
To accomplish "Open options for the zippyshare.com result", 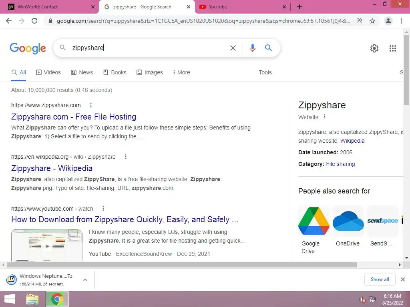I will pyautogui.click(x=91, y=105).
